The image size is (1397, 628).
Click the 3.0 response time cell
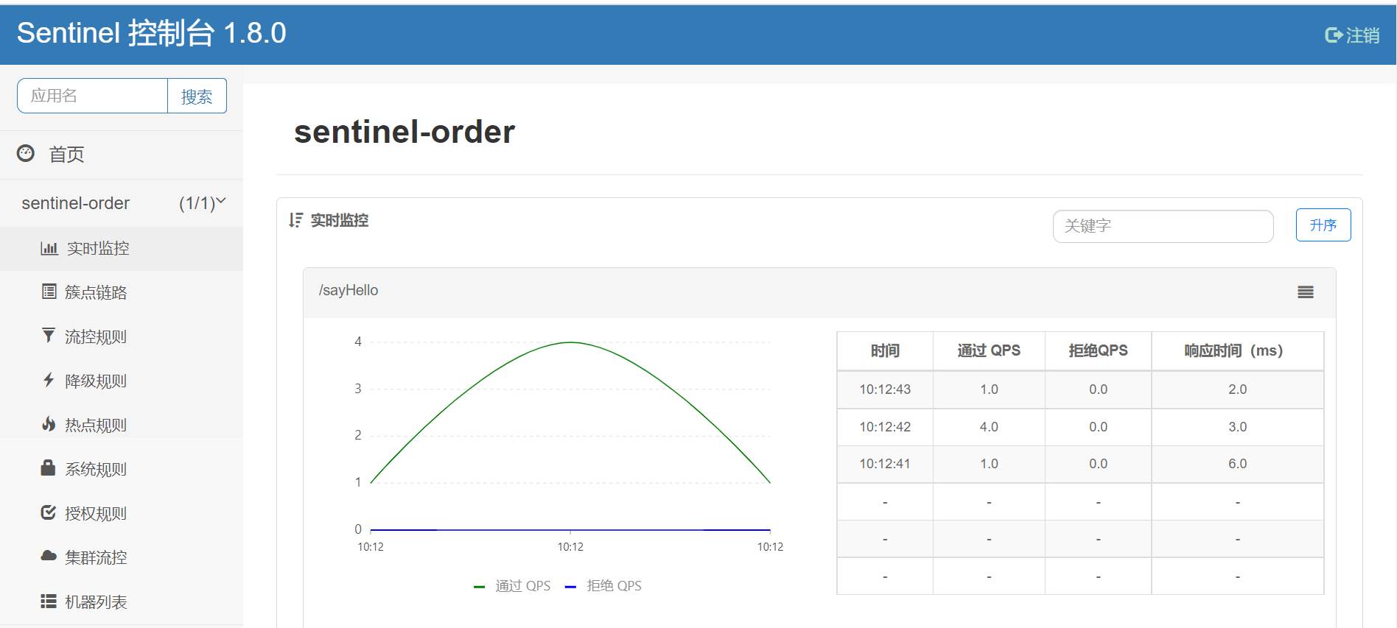pos(1237,427)
